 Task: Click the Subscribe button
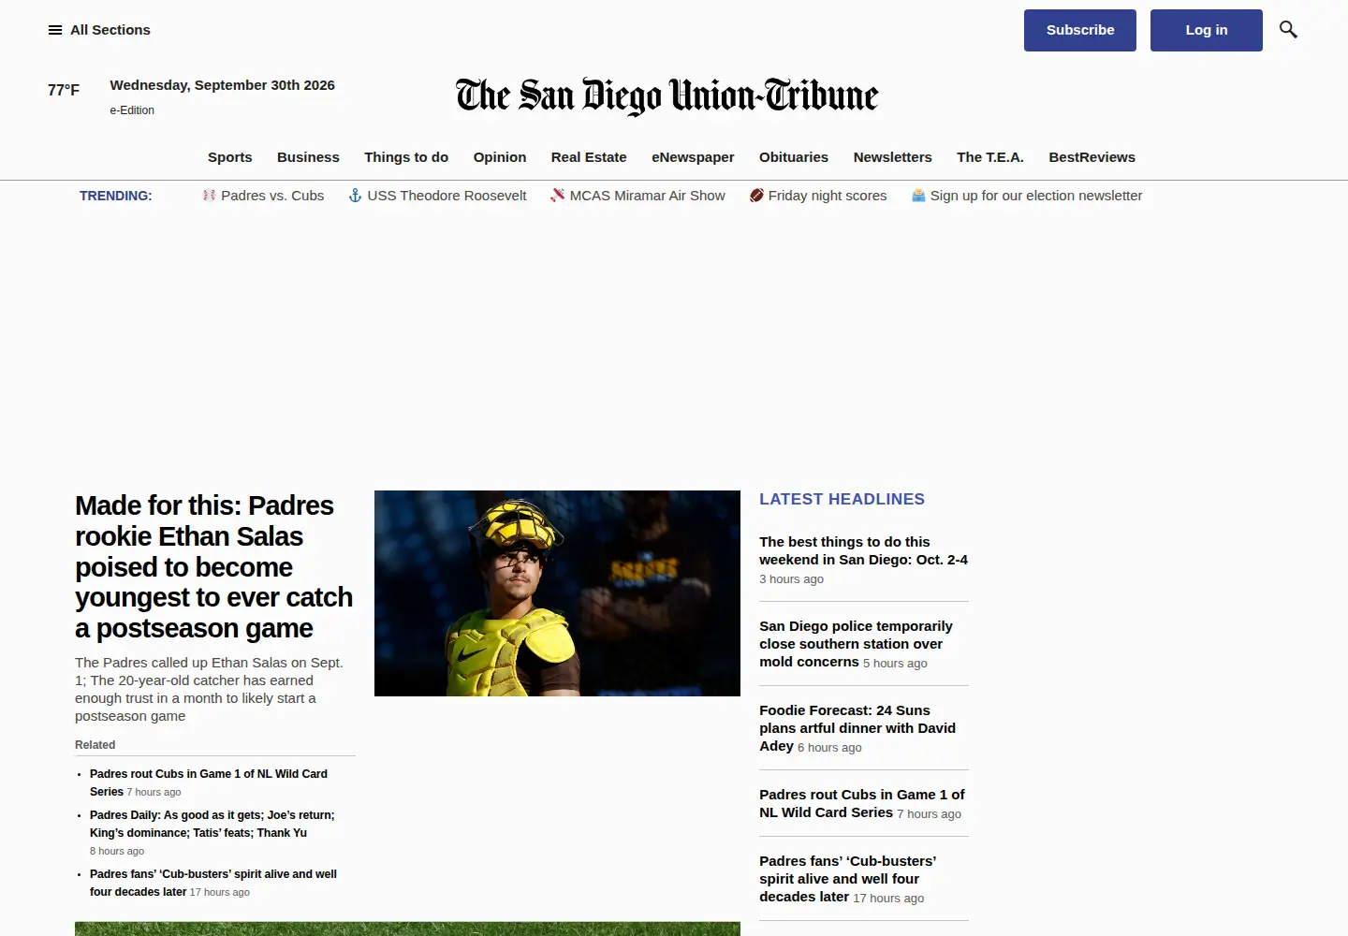pyautogui.click(x=1080, y=30)
